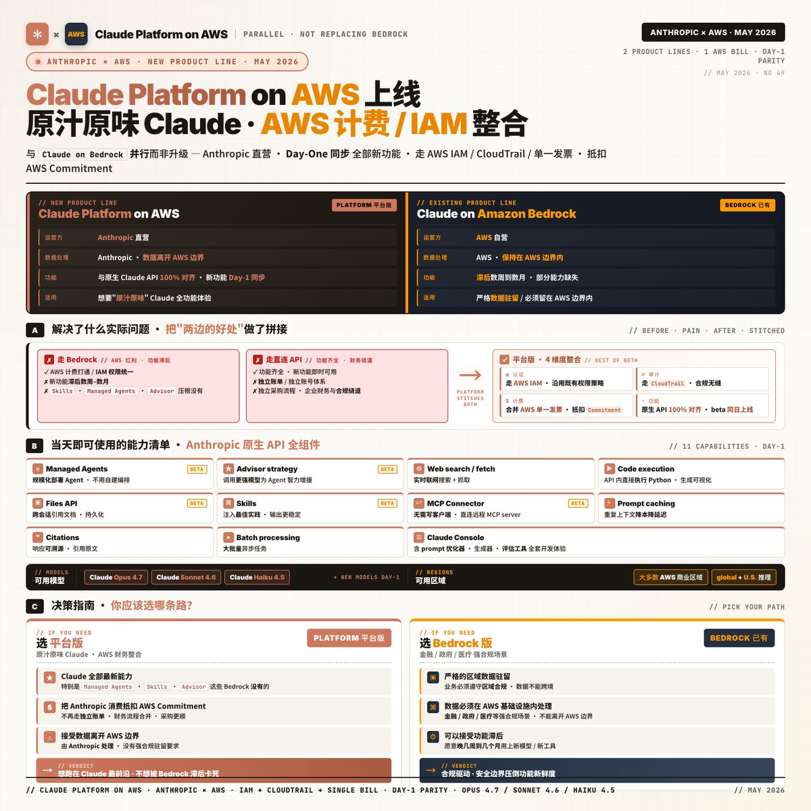The height and width of the screenshot is (811, 811).
Task: Click the '11 CAPABILITIES · DAY-1' label
Action: click(x=727, y=447)
